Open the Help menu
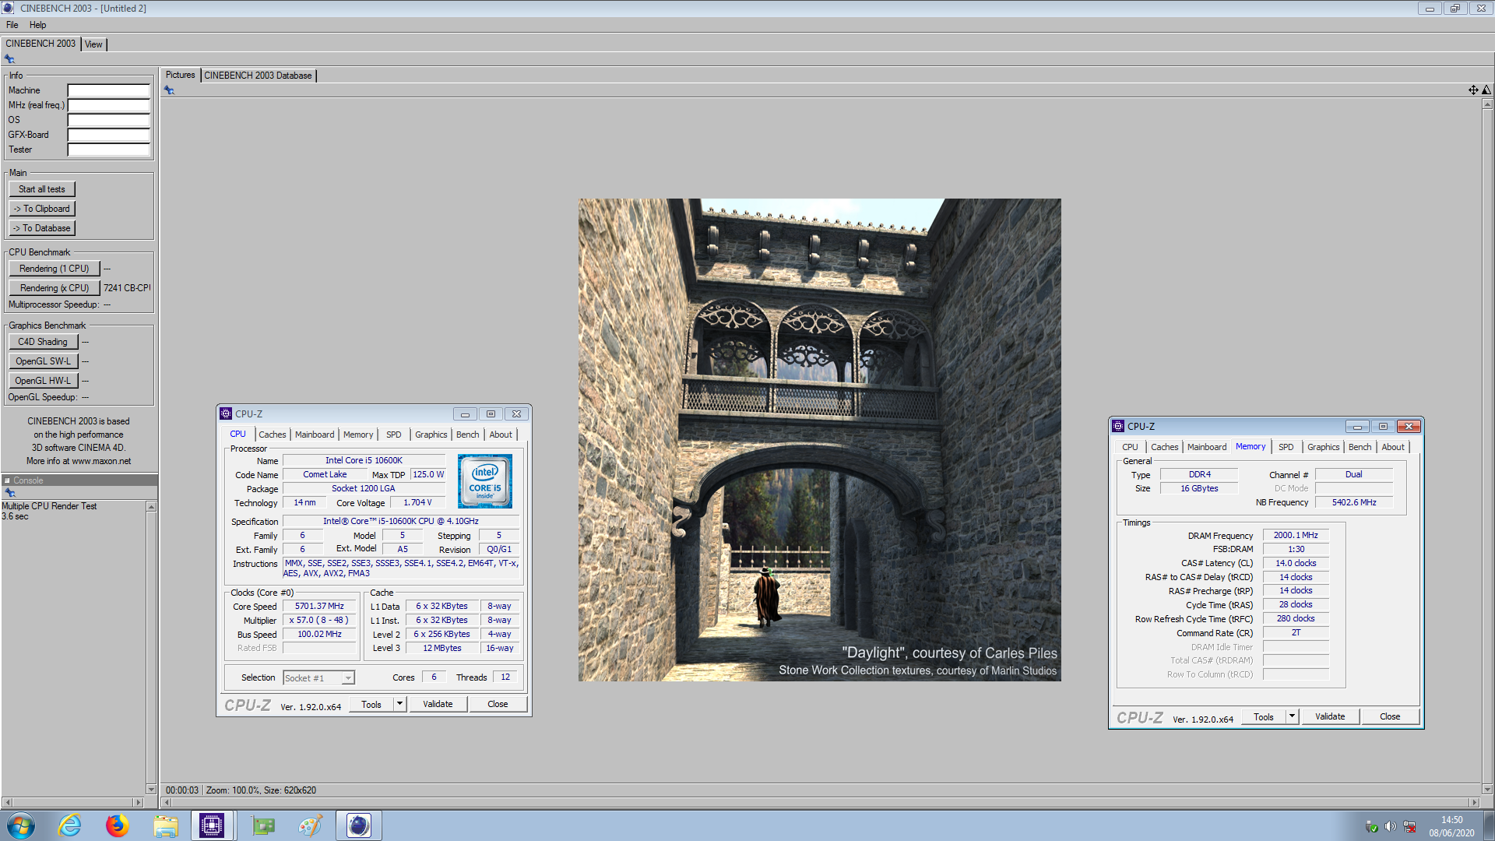 tap(37, 25)
